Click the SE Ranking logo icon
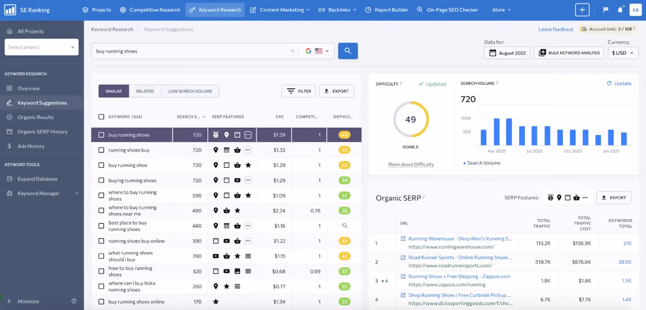The image size is (646, 310). (x=10, y=10)
